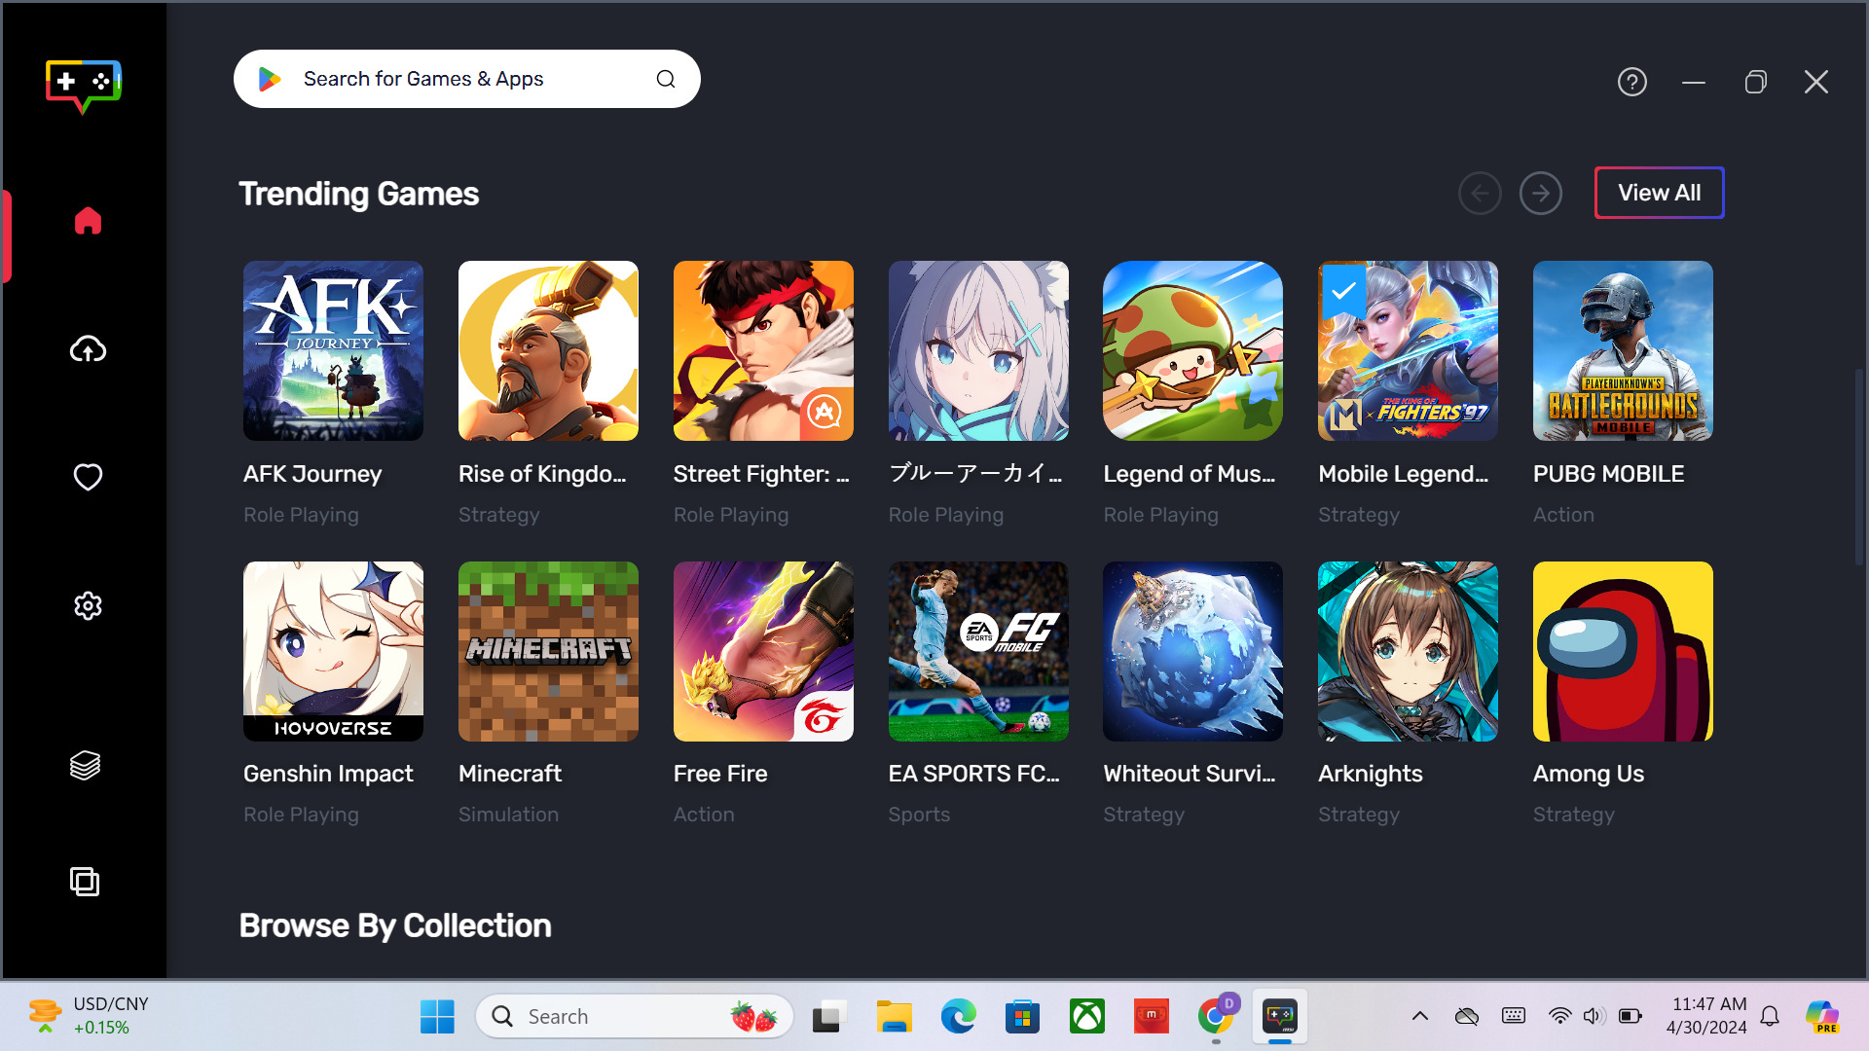Open the red app icon on the taskbar
1869x1051 pixels.
pos(1151,1017)
